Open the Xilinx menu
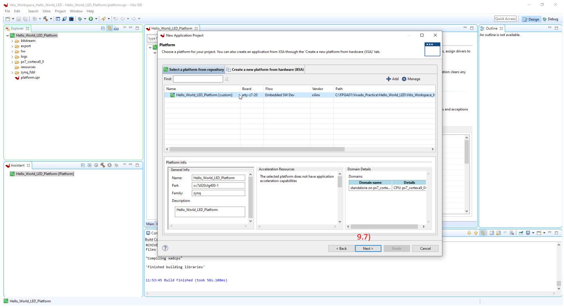This screenshot has width=564, height=308. pos(47,11)
